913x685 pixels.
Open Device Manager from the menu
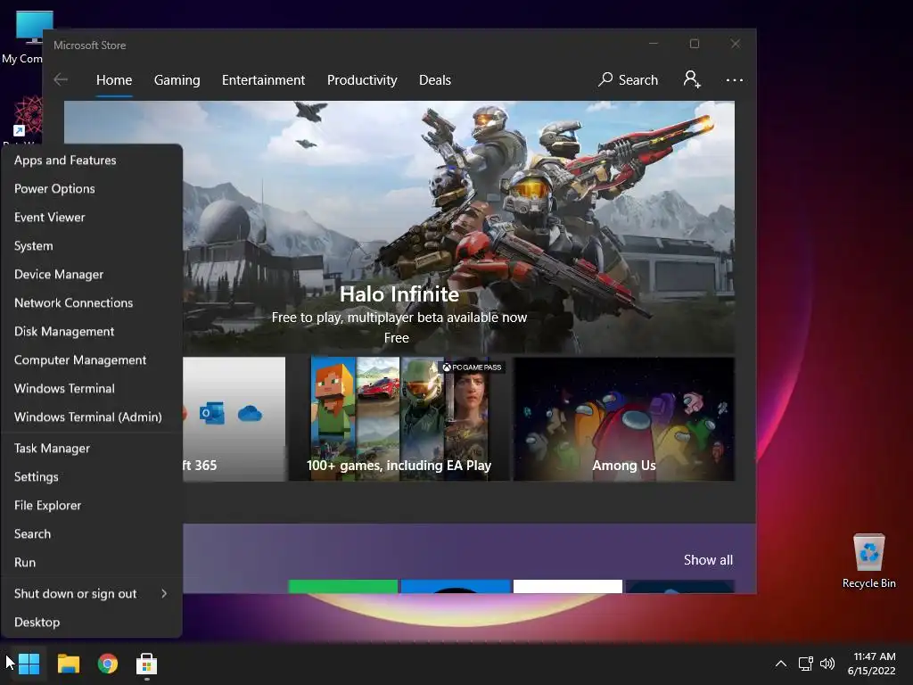(x=92, y=275)
